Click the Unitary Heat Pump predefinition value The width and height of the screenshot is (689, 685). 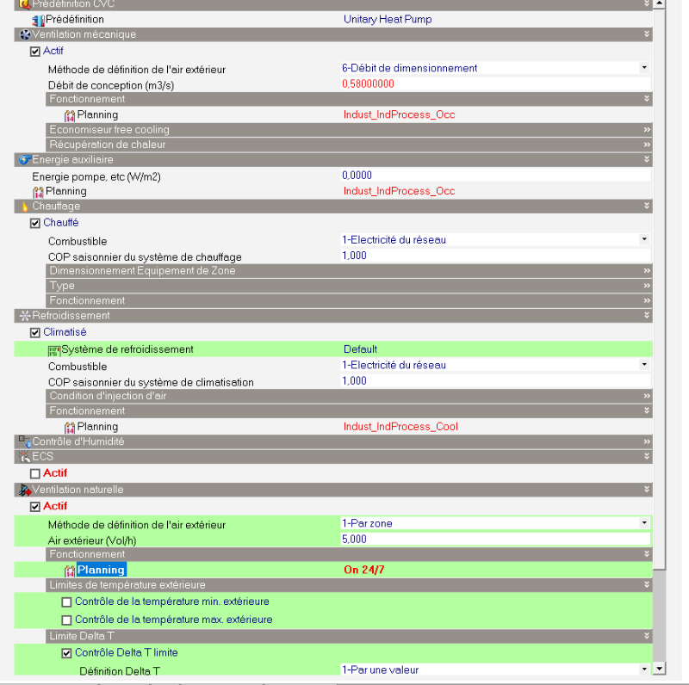click(388, 19)
